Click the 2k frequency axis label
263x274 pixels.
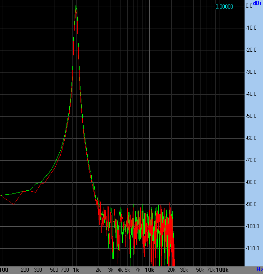tap(98, 270)
